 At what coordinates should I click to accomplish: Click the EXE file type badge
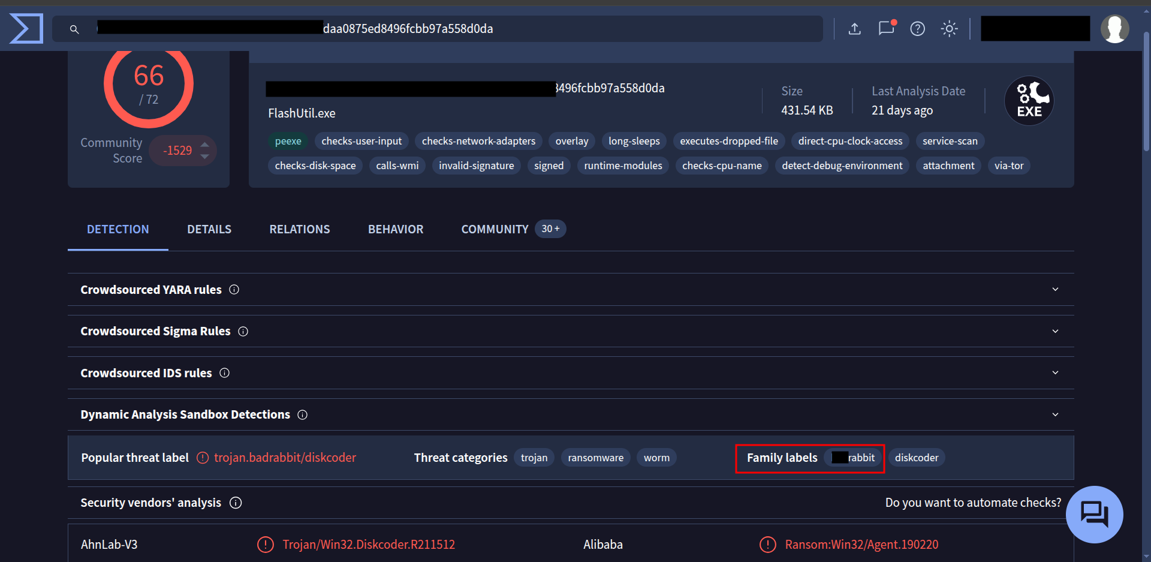coord(1029,100)
